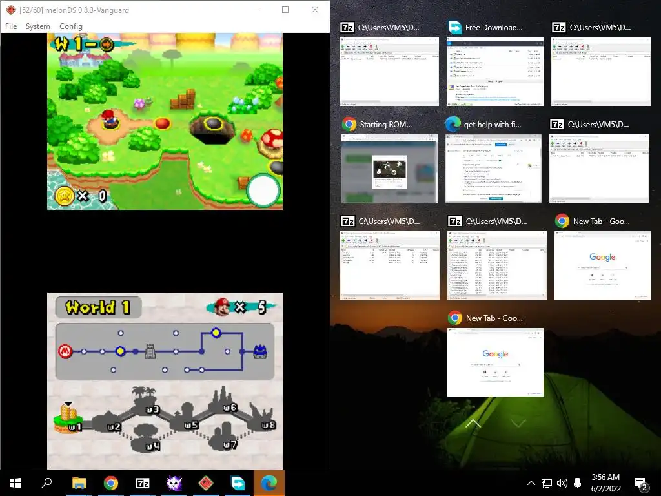661x496 pixels.
Task: Click the melonDS taskbar icon
Action: pyautogui.click(x=206, y=483)
